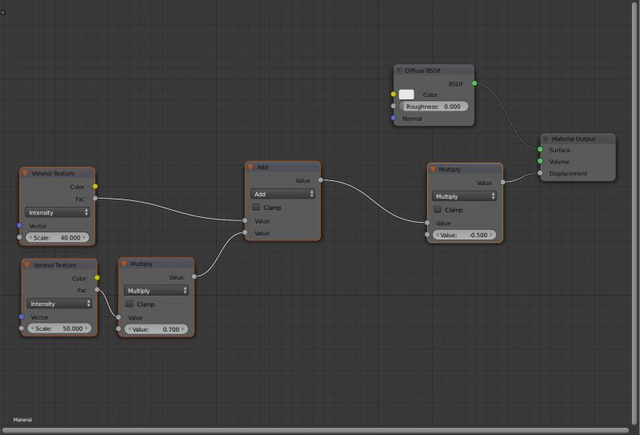Click Value output socket of Multiply 0.700 node
640x435 pixels.
tap(194, 276)
